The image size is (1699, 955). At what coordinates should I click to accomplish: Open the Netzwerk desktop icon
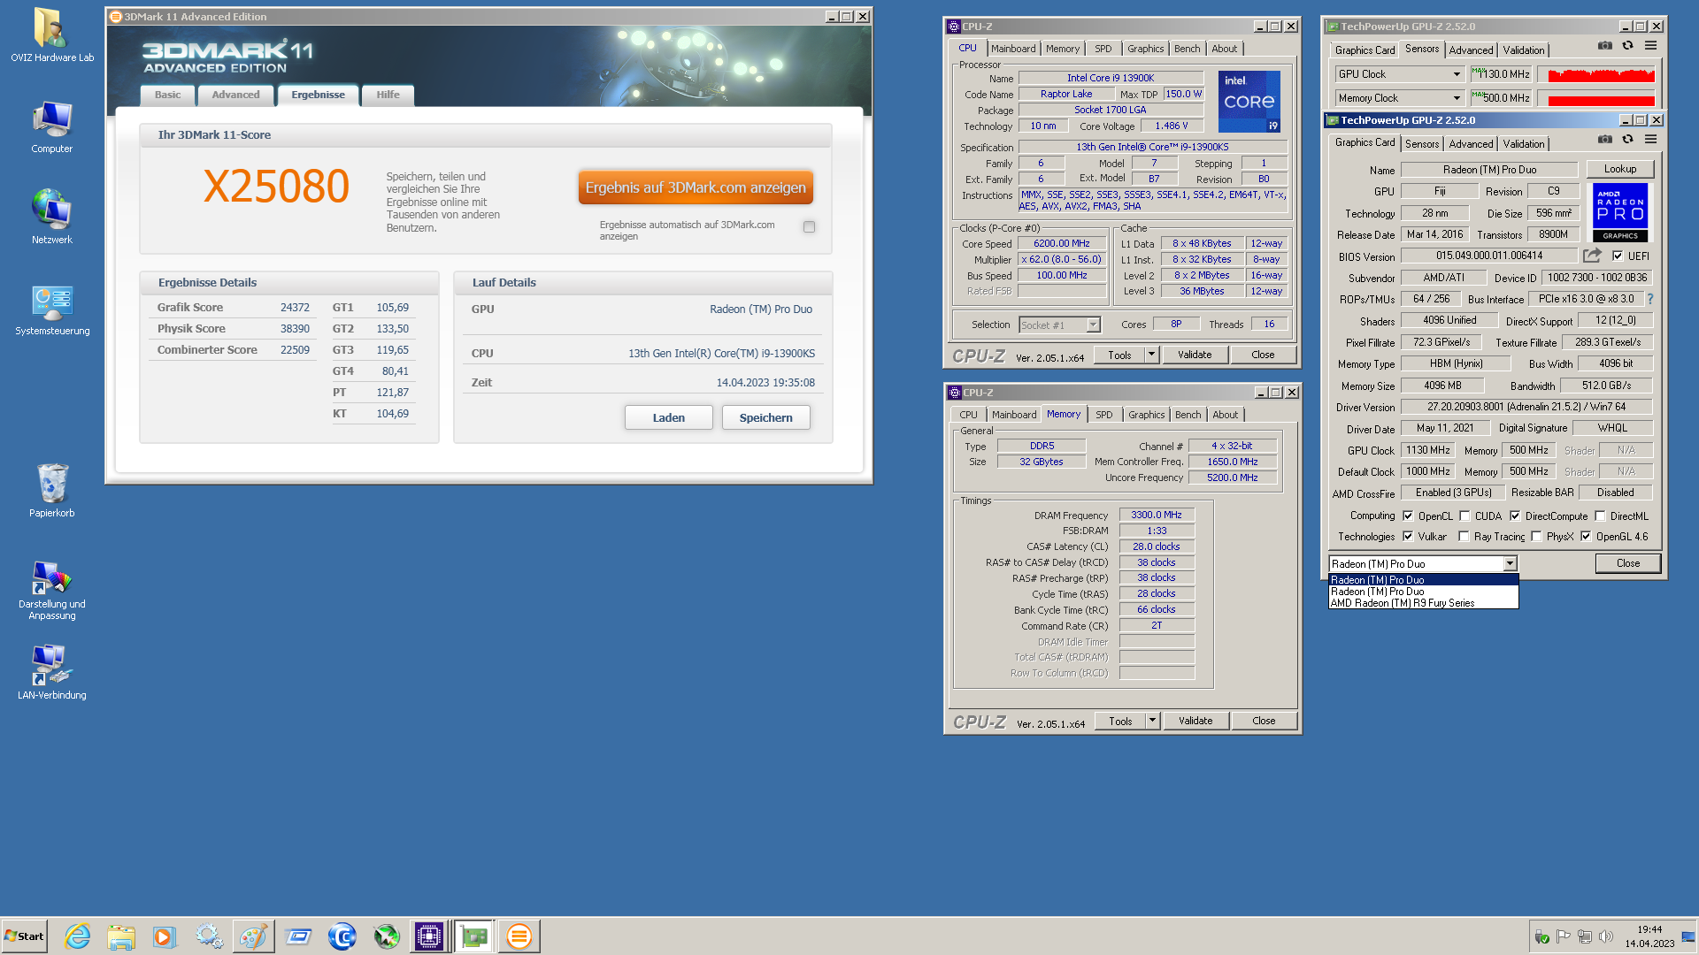point(51,217)
